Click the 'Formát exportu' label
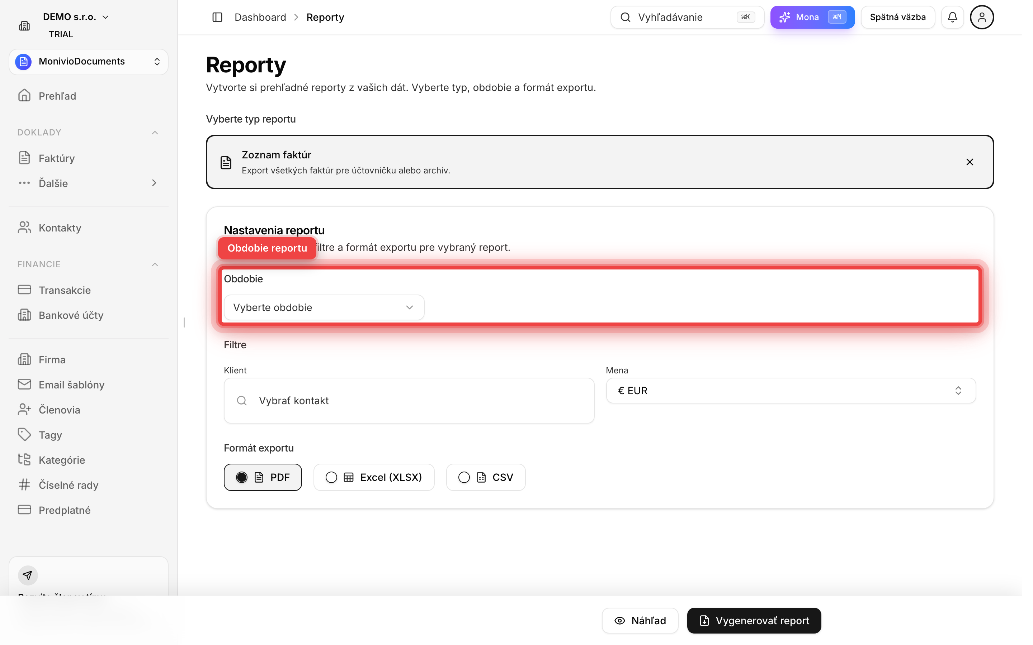 point(259,448)
